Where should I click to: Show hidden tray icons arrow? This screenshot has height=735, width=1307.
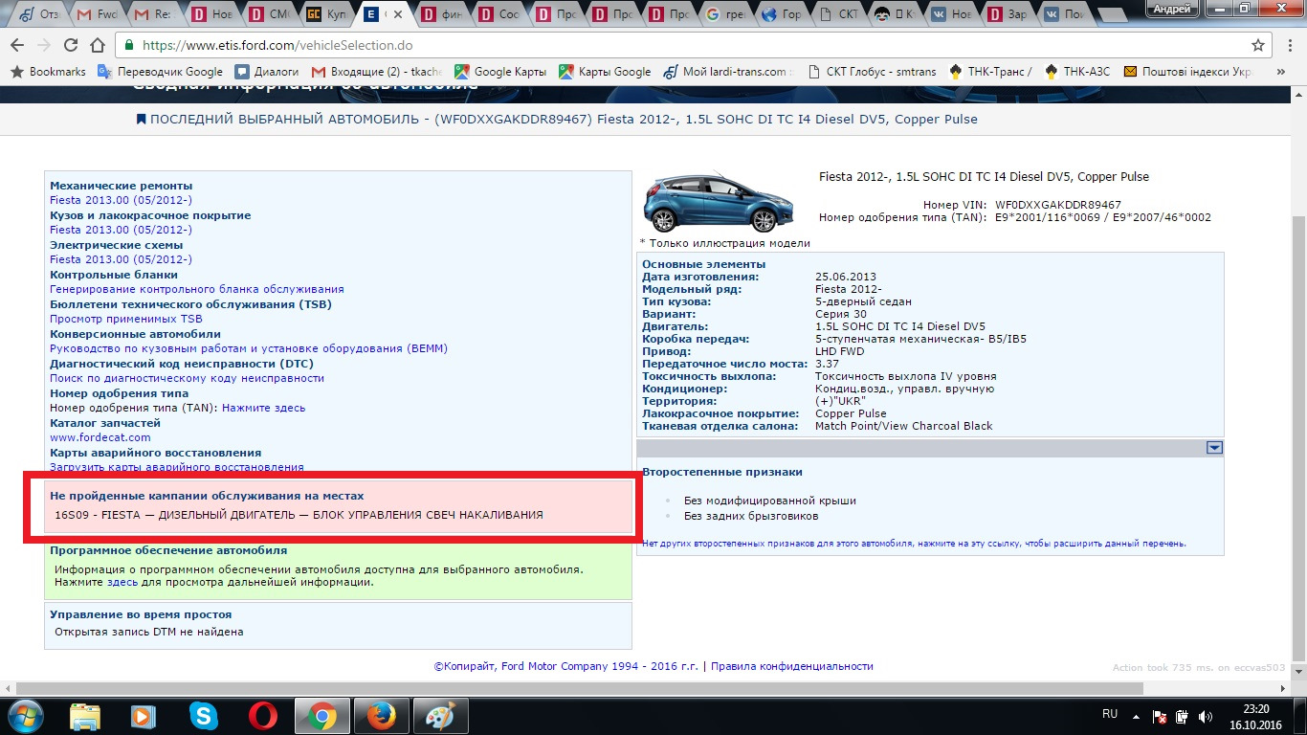click(x=1138, y=715)
